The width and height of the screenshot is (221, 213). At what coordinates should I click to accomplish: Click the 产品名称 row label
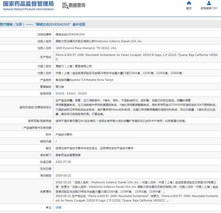tap(46, 80)
